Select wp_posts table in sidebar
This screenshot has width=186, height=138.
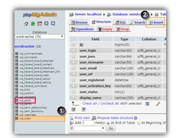25,101
